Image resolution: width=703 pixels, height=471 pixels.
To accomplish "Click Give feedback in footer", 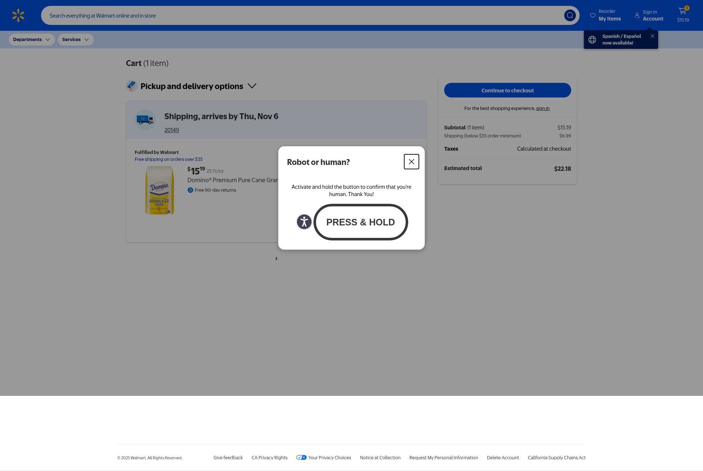I will point(228,458).
